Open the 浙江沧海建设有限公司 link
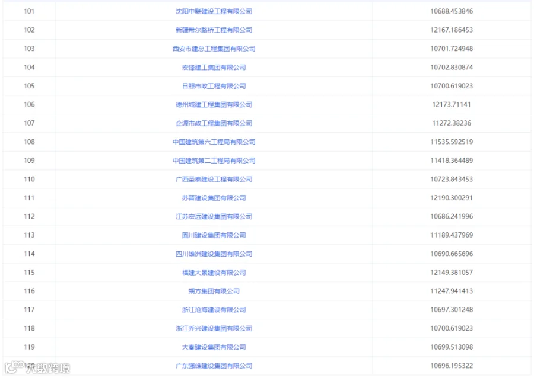 click(x=214, y=310)
